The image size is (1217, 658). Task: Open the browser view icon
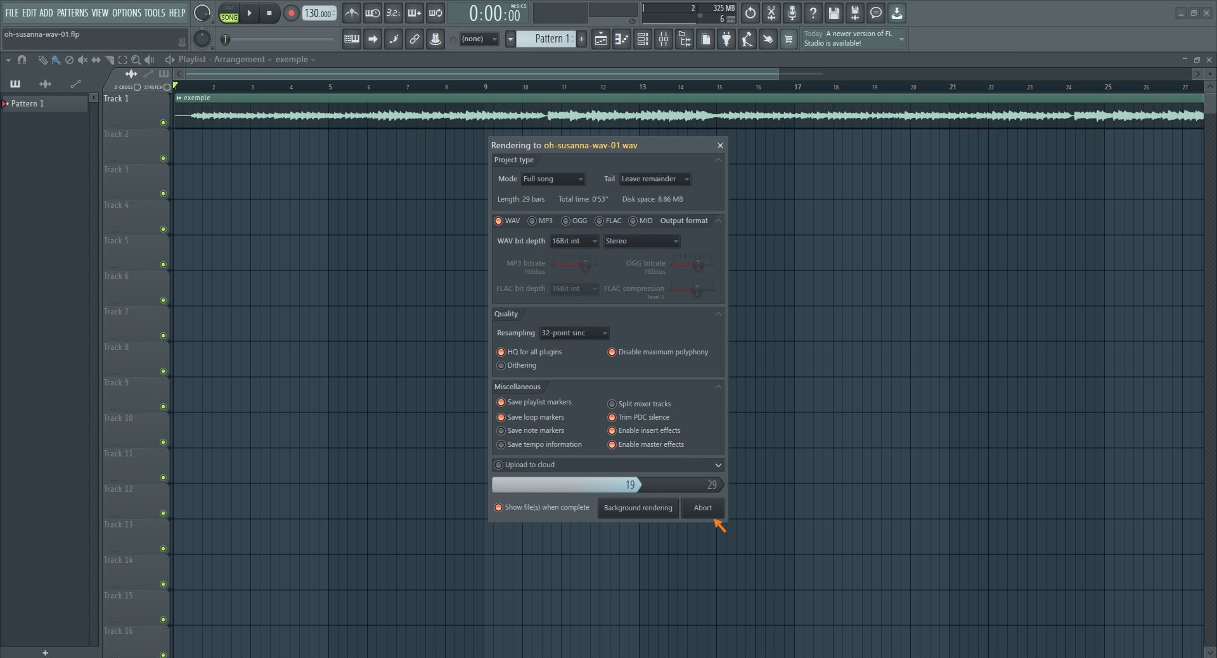[x=685, y=39]
